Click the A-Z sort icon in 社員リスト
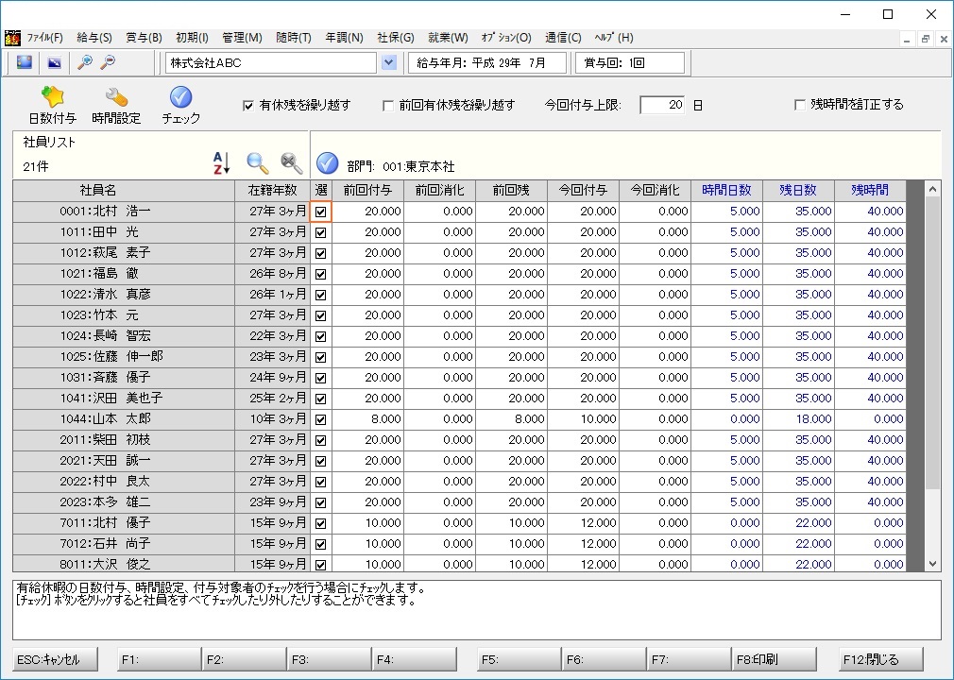954x680 pixels. pos(221,163)
